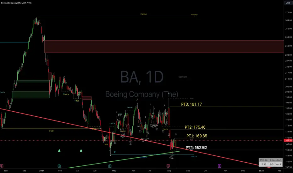Click the Premium label on the top line
This screenshot has height=173, width=293.
(144, 14)
